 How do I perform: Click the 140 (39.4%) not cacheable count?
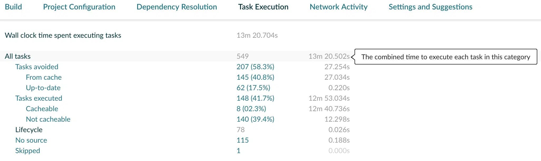click(x=255, y=119)
